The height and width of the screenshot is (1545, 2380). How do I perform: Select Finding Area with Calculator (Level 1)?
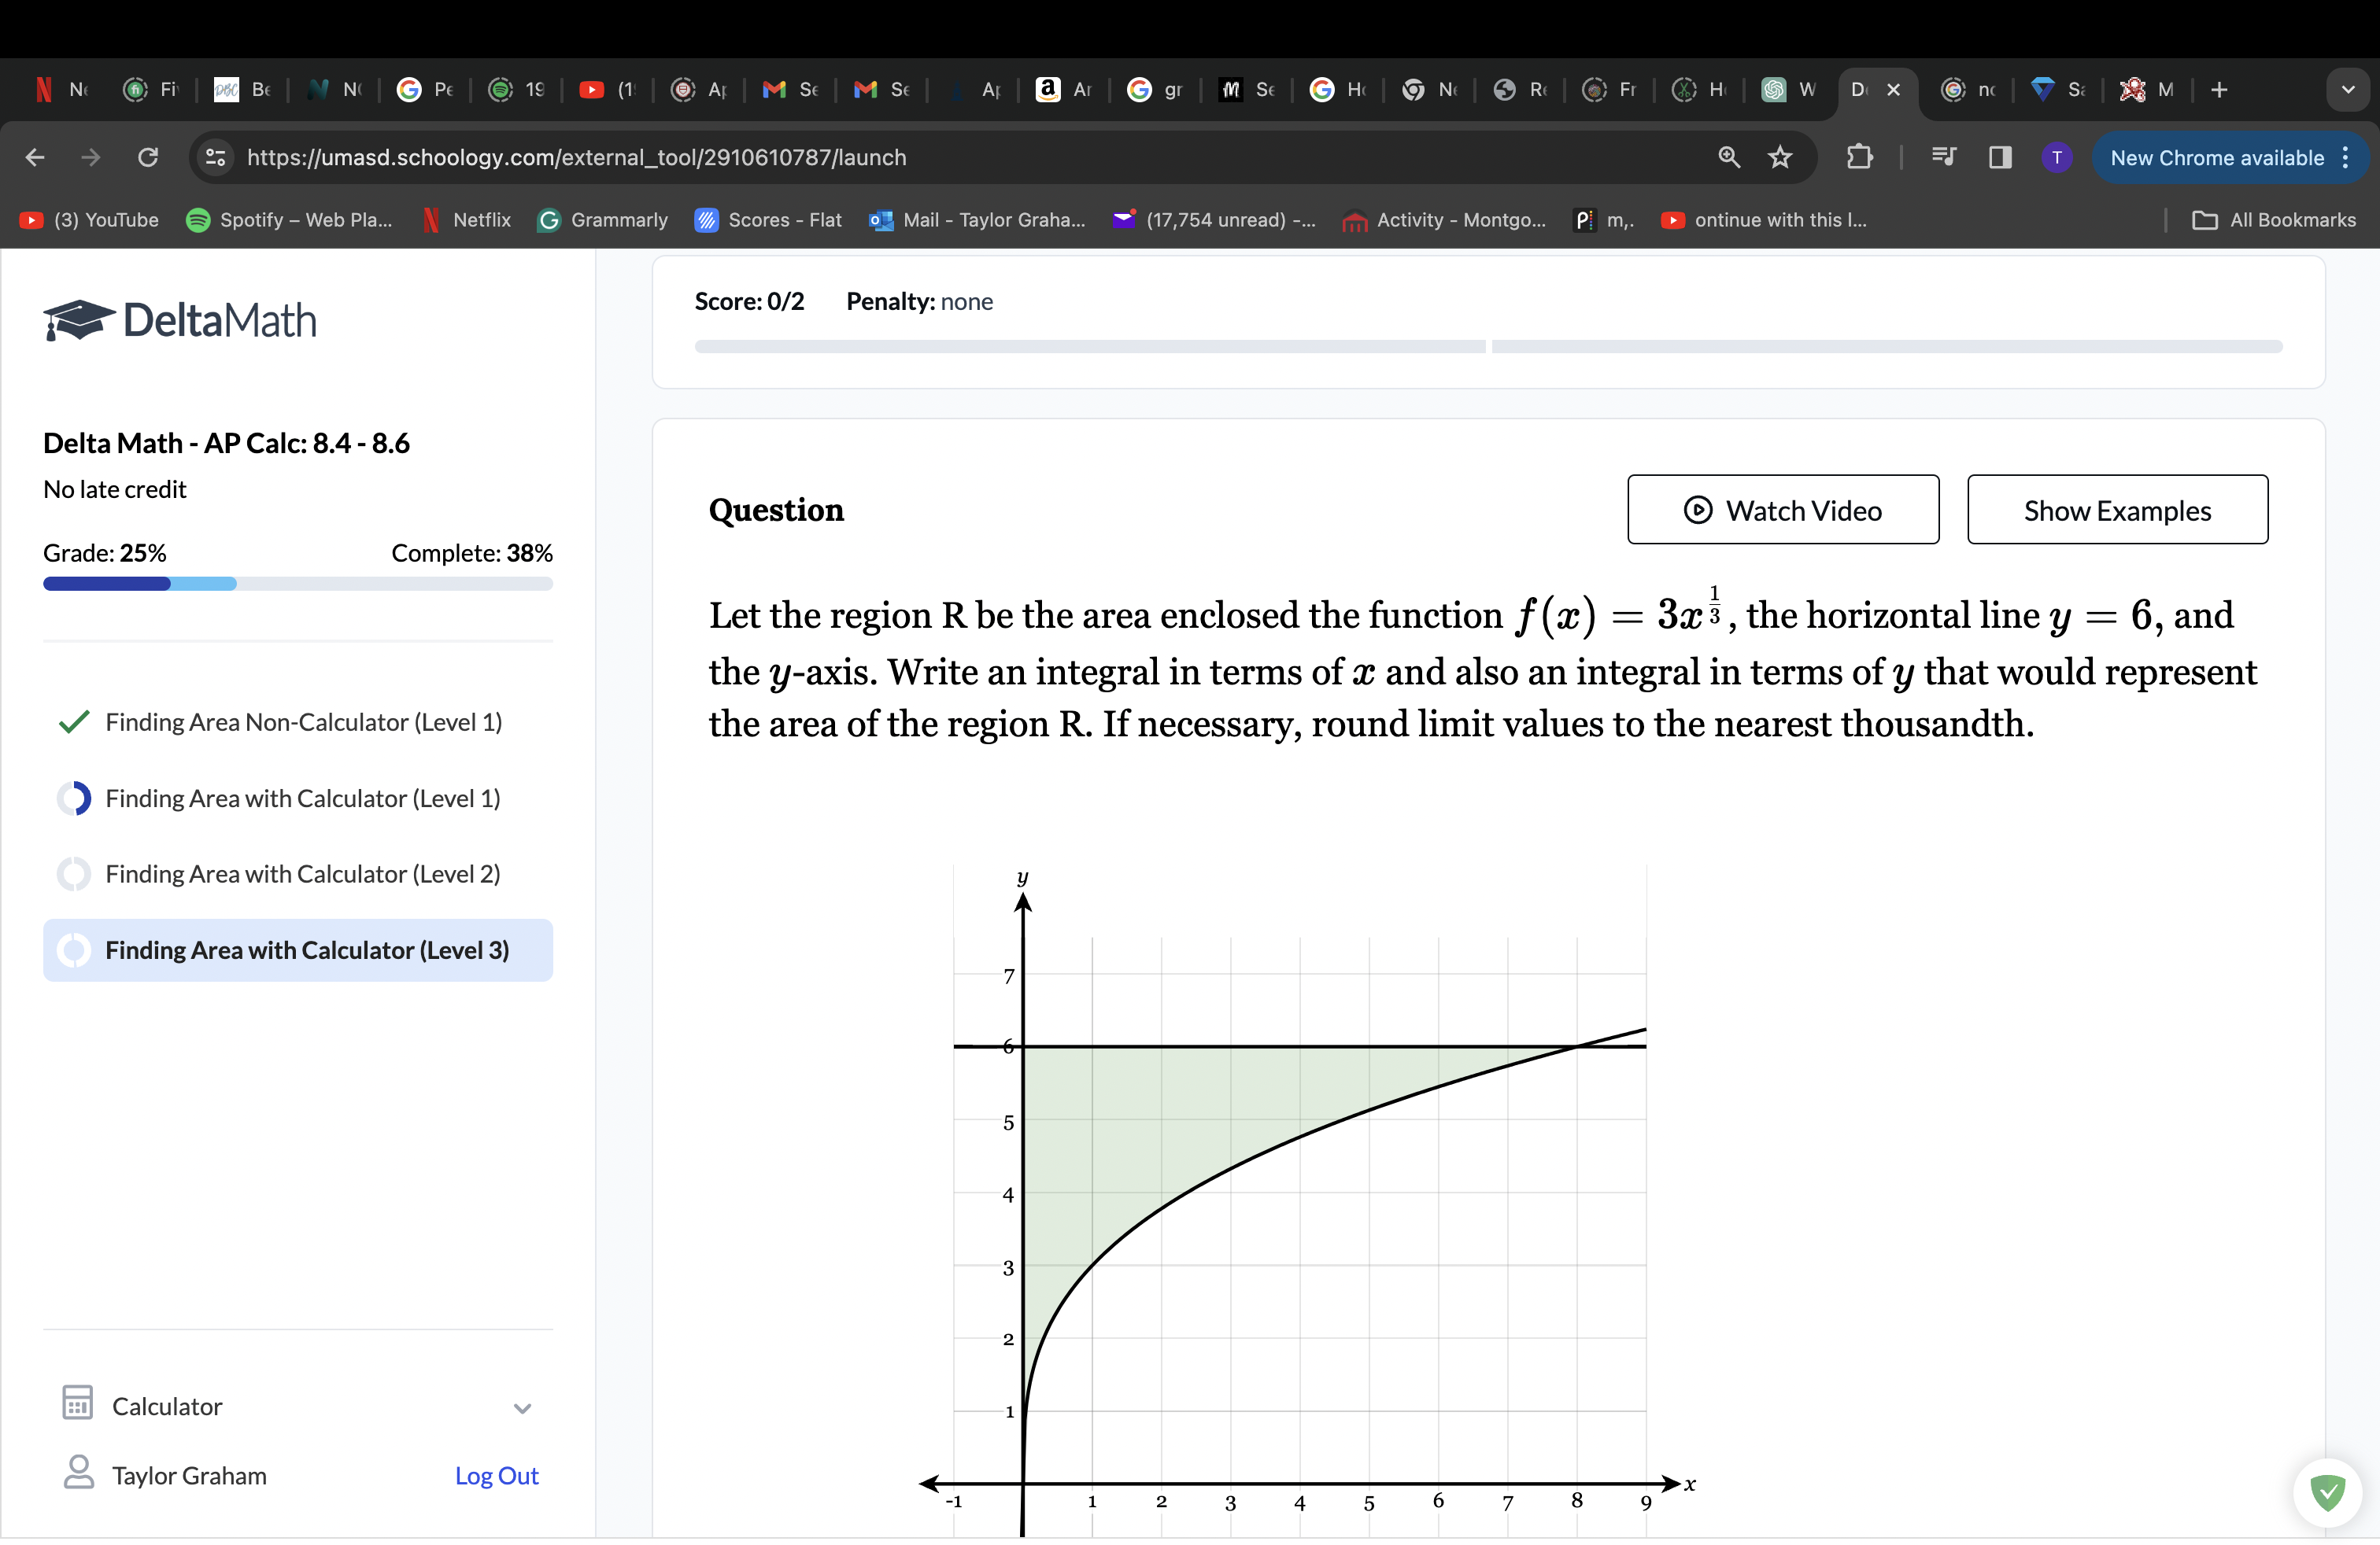(302, 798)
